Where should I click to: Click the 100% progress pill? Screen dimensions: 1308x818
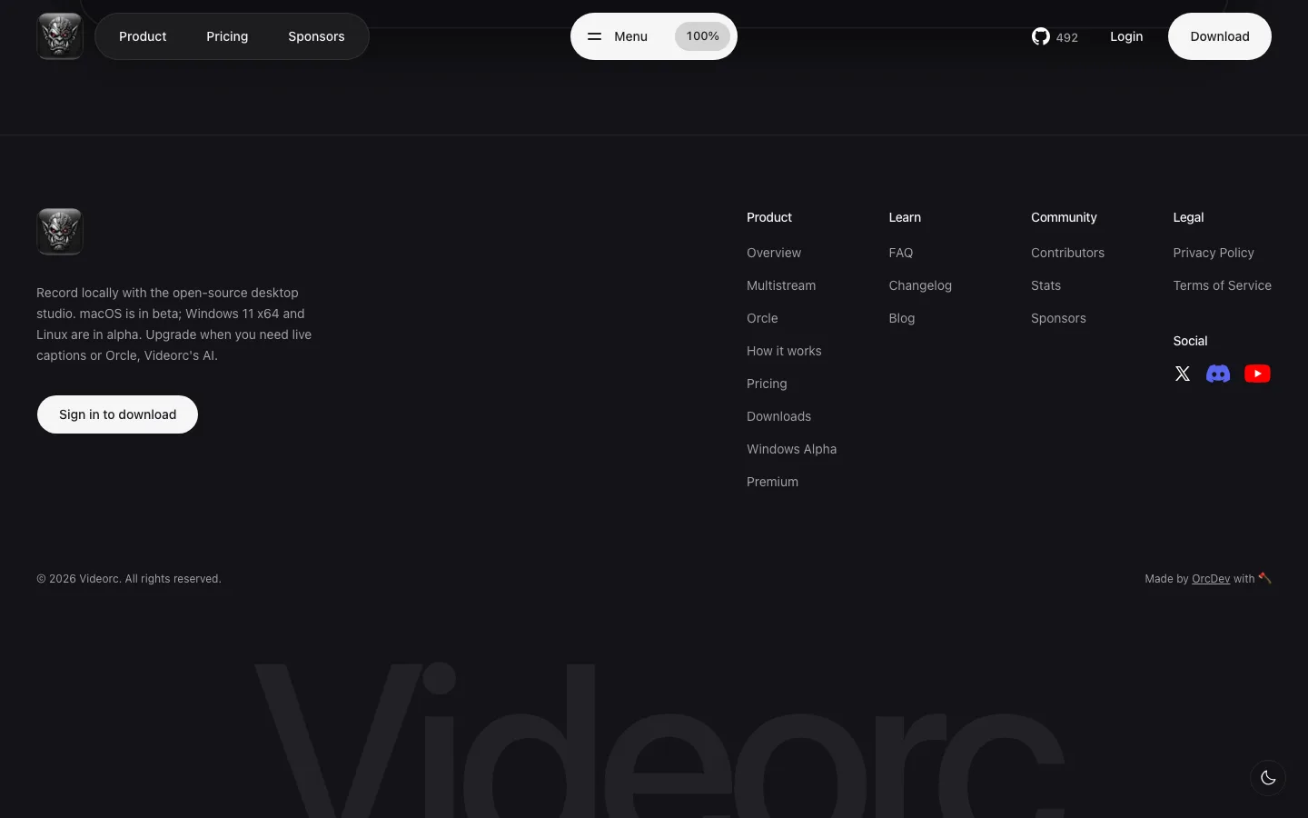(x=702, y=36)
